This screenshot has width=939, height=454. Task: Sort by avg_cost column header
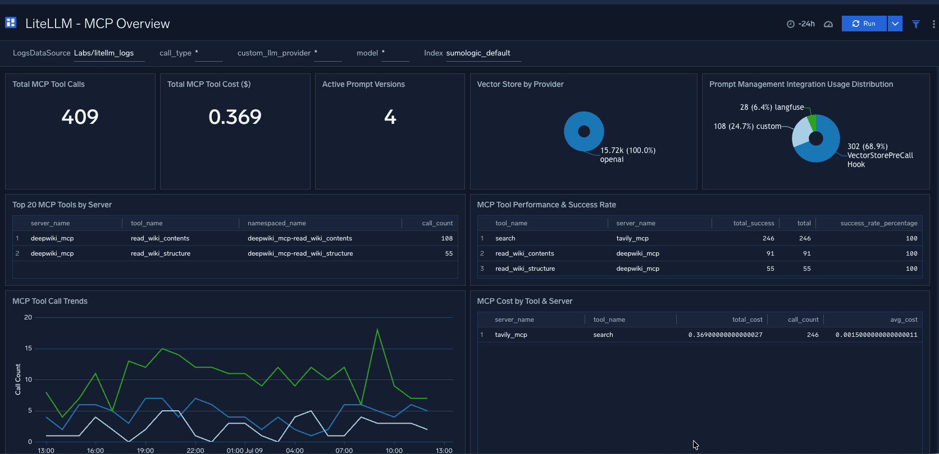tap(904, 319)
